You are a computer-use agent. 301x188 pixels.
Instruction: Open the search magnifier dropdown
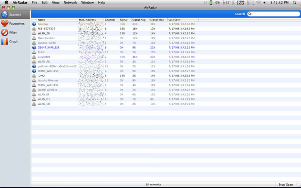pos(250,14)
